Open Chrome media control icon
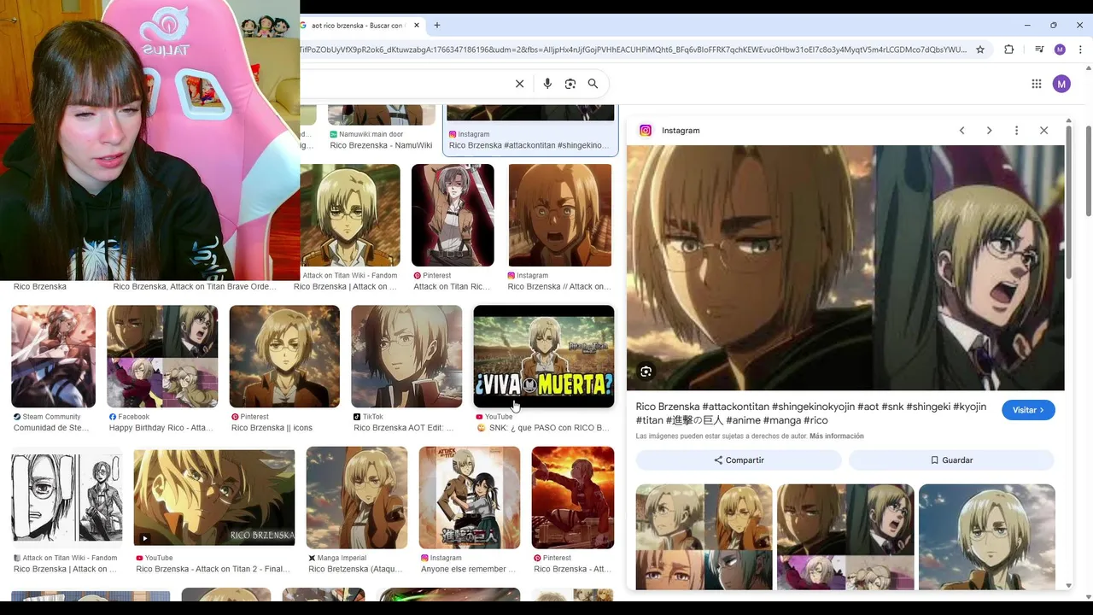 [x=1039, y=50]
